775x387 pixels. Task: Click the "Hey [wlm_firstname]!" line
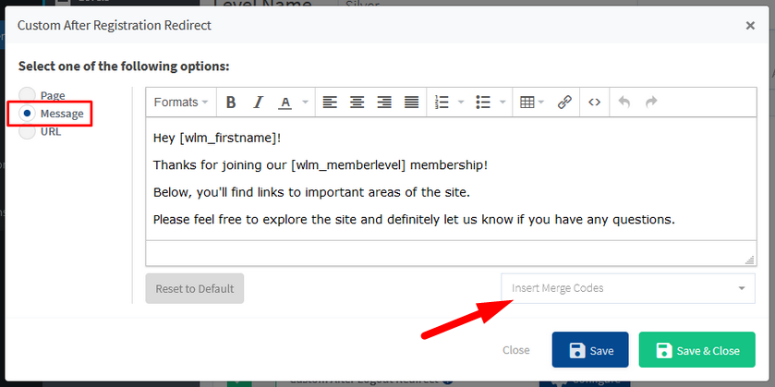pos(217,139)
